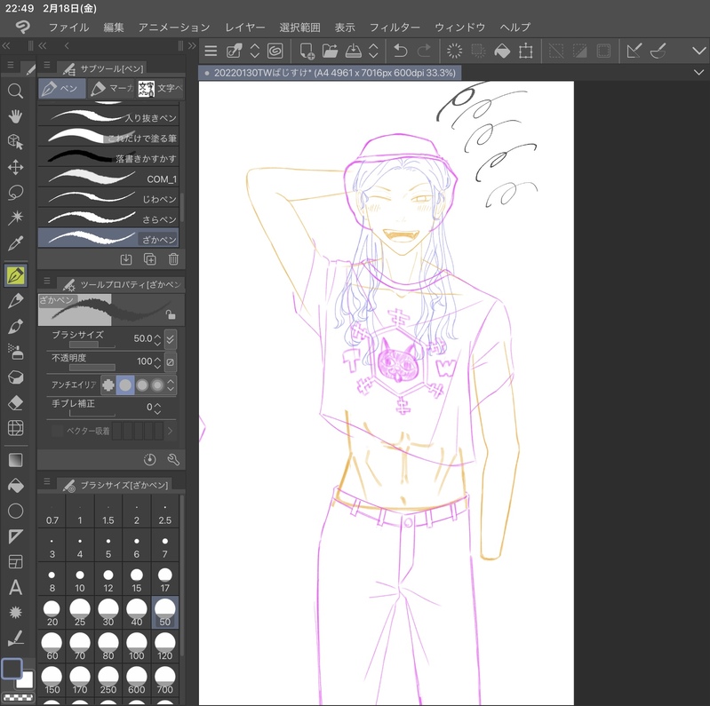Click the main drawing color swatch
The image size is (710, 706).
12,668
